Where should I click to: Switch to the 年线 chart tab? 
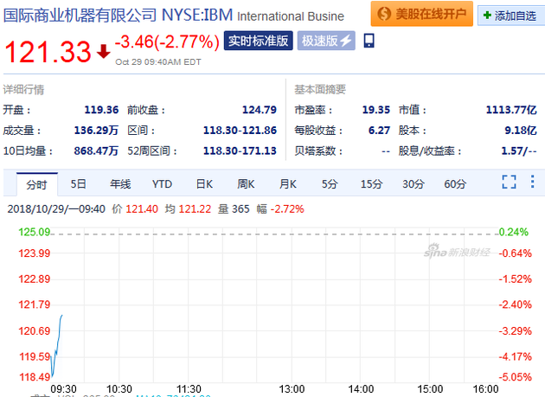click(x=120, y=183)
